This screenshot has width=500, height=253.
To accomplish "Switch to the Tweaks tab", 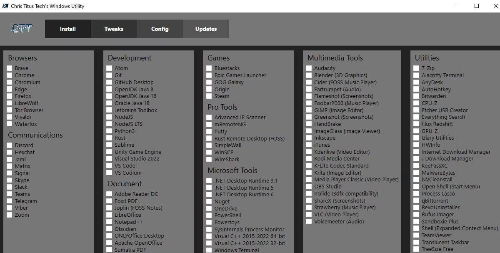I will (114, 29).
